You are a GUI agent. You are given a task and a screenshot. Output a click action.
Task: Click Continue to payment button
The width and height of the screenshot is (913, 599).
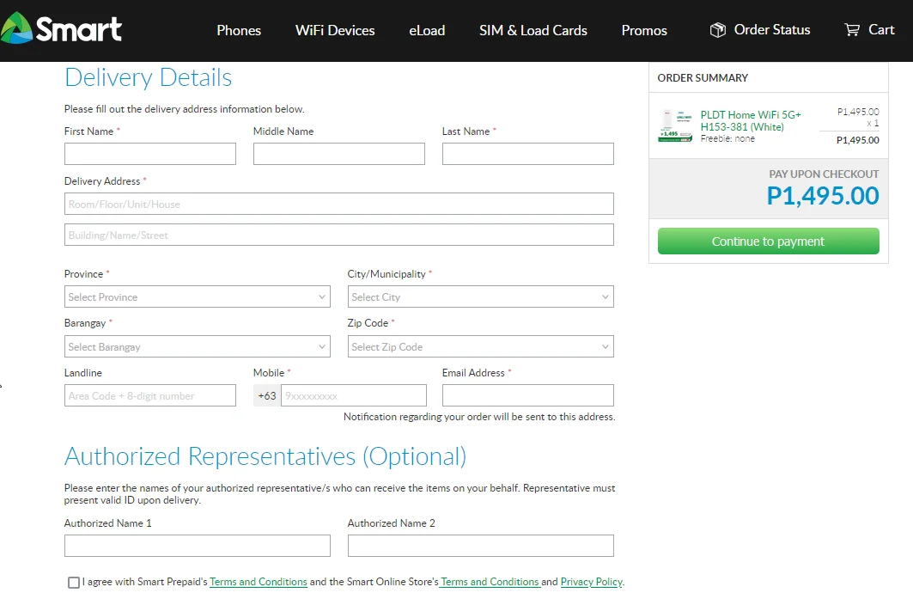click(x=768, y=241)
